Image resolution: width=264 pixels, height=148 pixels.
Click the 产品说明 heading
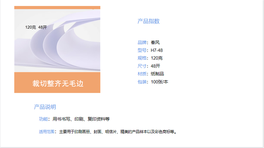[x=45, y=107]
